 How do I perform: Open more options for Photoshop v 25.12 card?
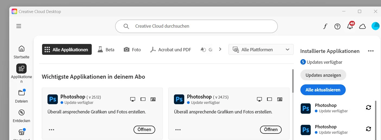[x=52, y=130]
